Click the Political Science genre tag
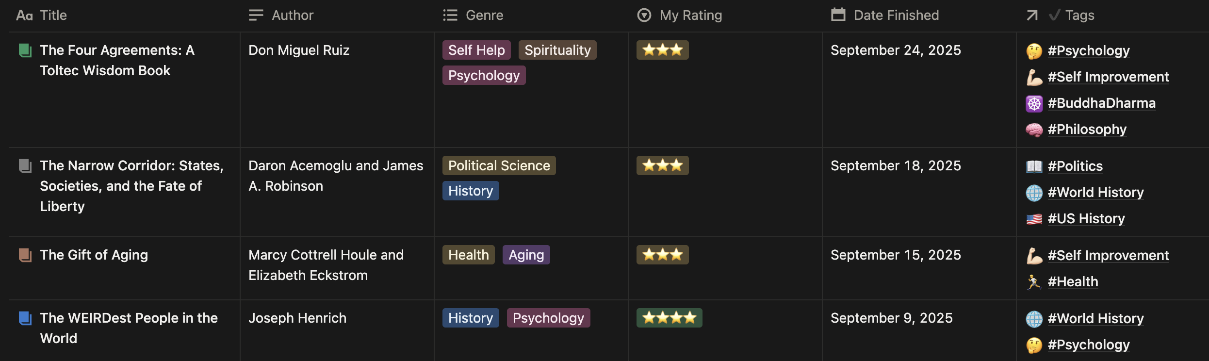This screenshot has height=361, width=1209. [x=499, y=166]
